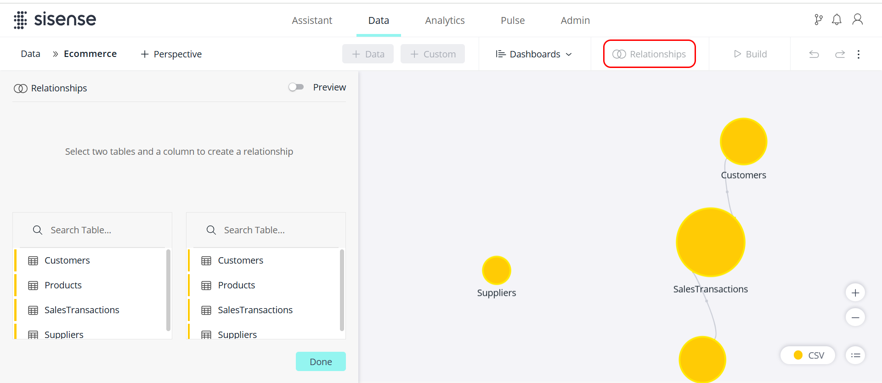The image size is (882, 383).
Task: Click the Done button
Action: pos(321,361)
